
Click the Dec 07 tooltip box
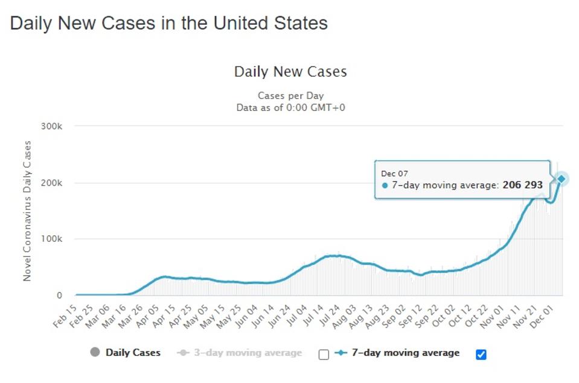462,180
